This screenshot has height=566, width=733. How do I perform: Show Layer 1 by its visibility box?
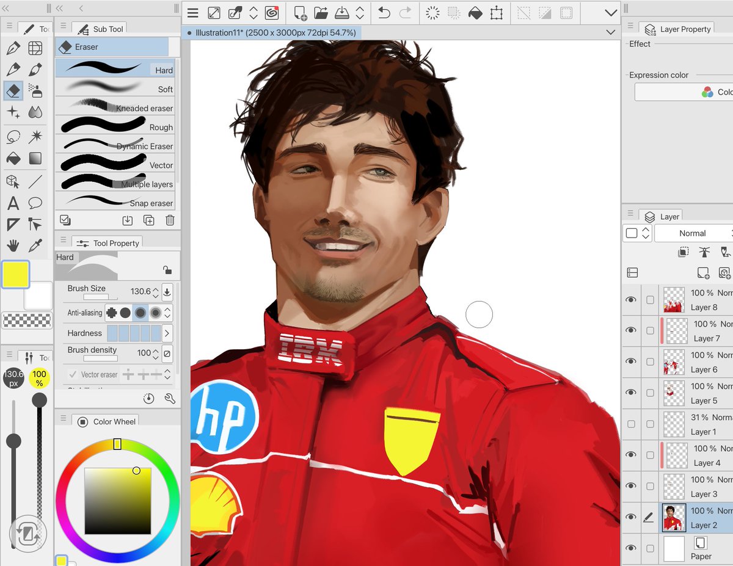pos(631,424)
